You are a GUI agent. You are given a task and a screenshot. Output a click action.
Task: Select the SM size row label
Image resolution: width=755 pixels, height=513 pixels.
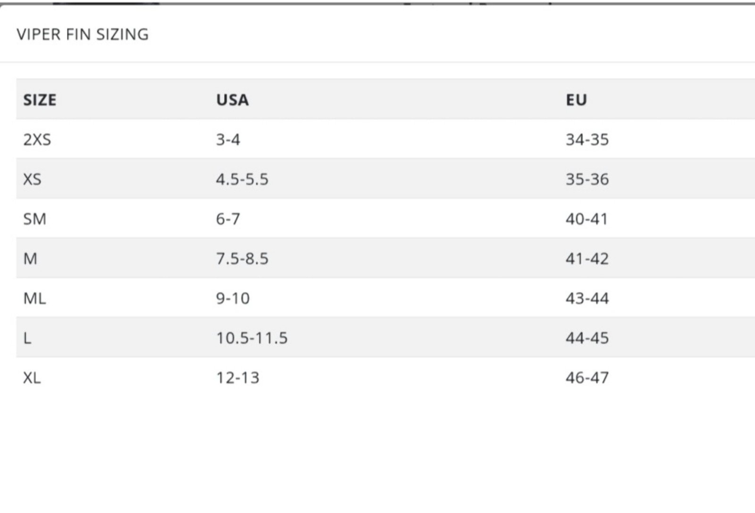(x=34, y=219)
